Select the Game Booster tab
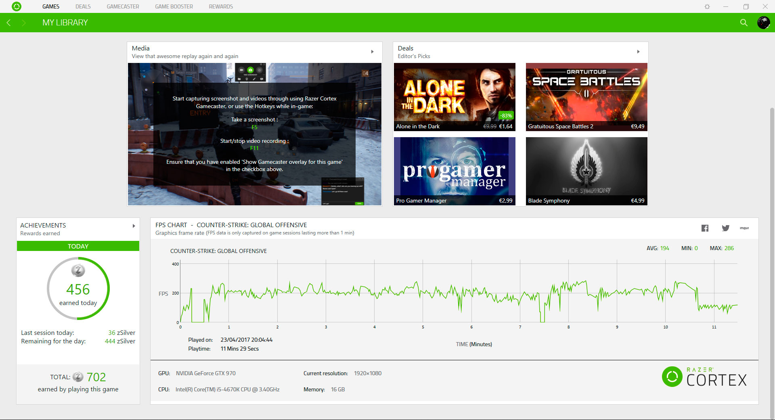The height and width of the screenshot is (420, 775). pyautogui.click(x=174, y=6)
